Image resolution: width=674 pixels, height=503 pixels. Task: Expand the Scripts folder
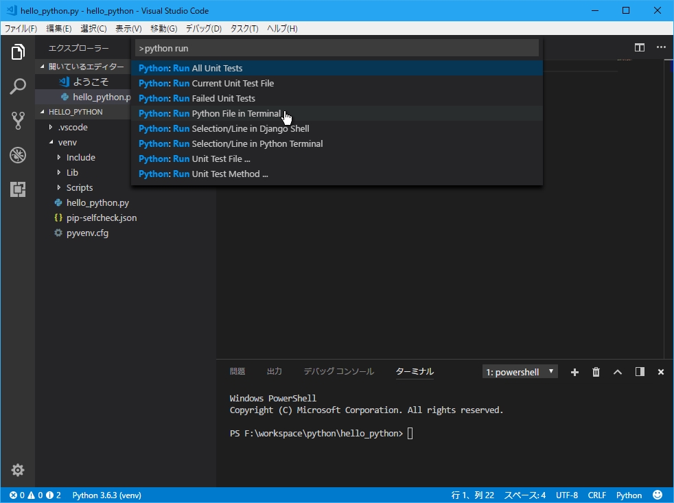[59, 187]
